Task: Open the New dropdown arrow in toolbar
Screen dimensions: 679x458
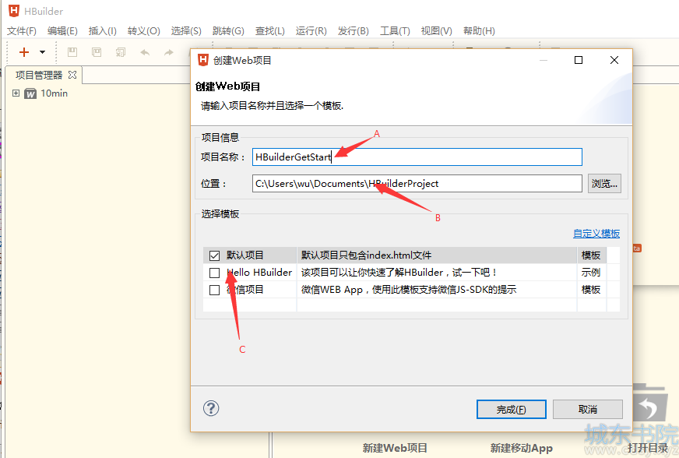Action: [42, 52]
